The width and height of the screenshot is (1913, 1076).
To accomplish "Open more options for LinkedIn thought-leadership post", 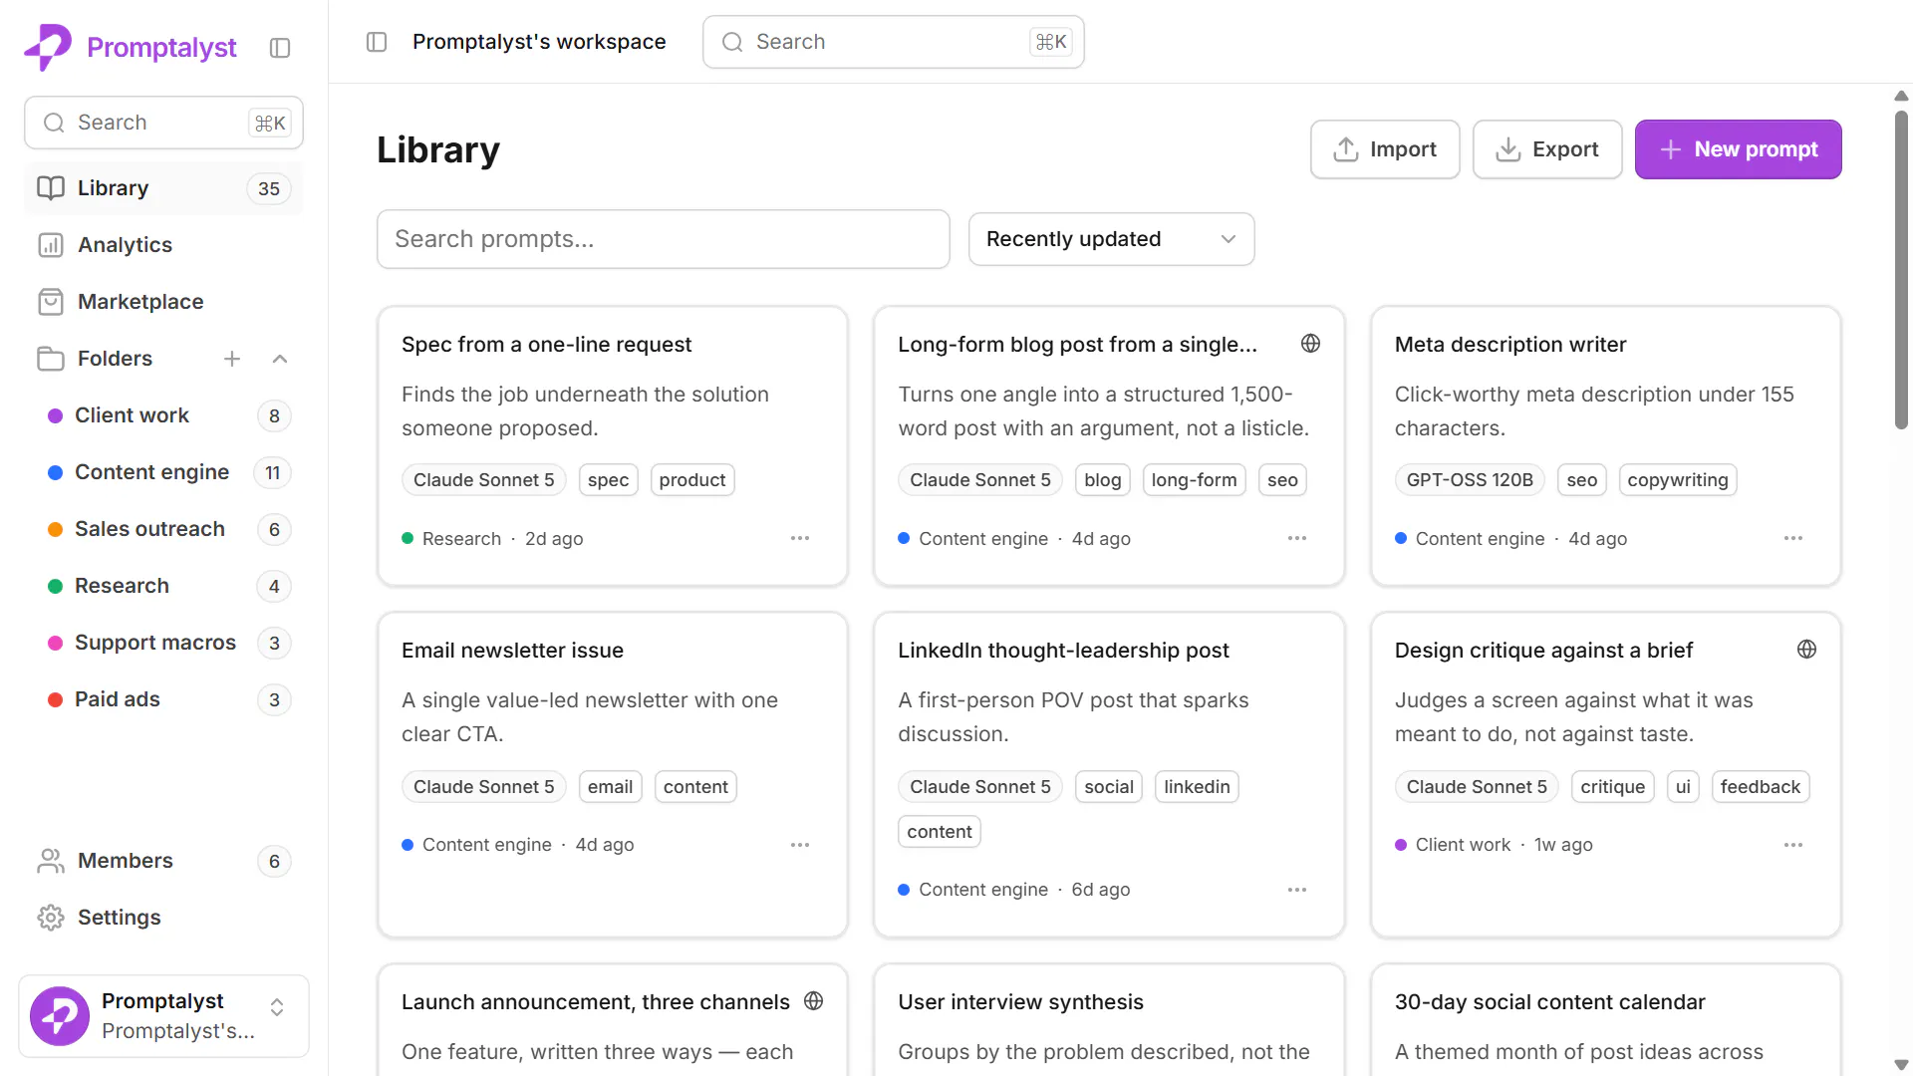I will pos(1296,890).
